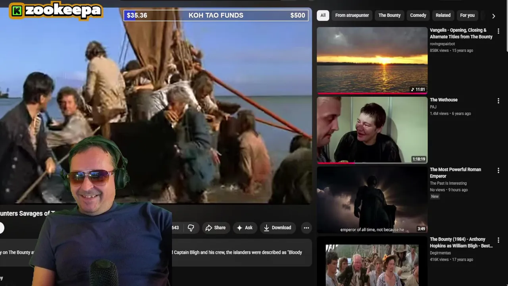Visit The Past Is Interesting channel

pos(448,183)
